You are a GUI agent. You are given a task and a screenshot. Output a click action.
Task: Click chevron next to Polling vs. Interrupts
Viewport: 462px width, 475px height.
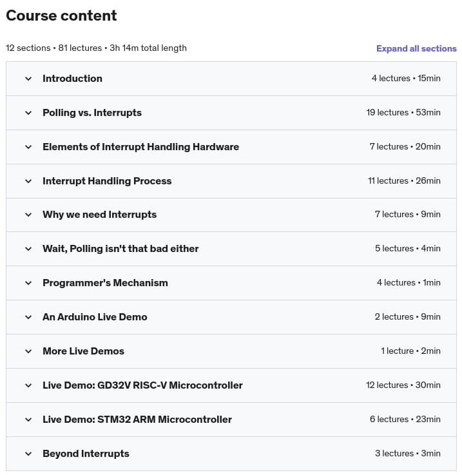28,113
